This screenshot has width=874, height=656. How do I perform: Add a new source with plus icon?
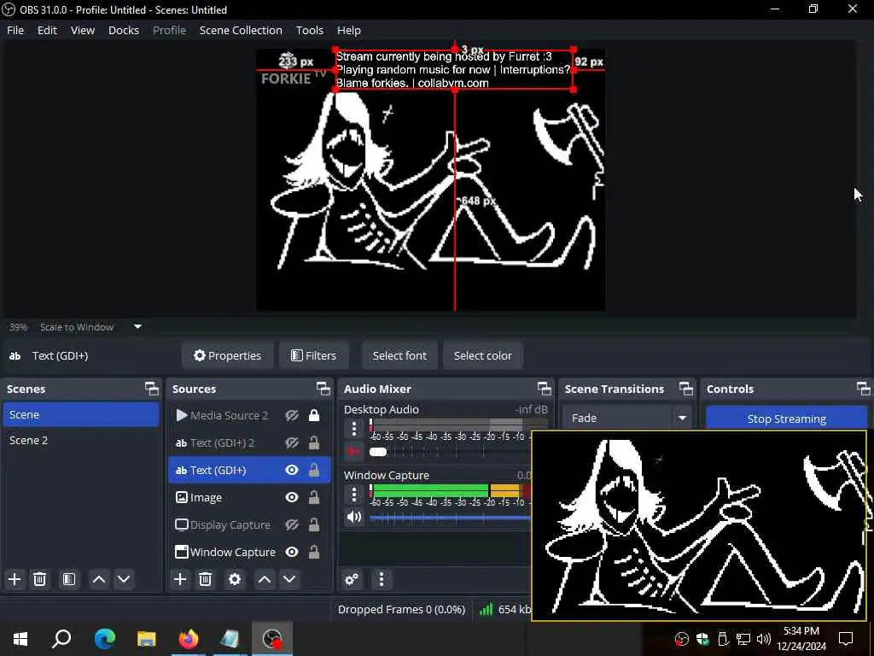point(180,579)
